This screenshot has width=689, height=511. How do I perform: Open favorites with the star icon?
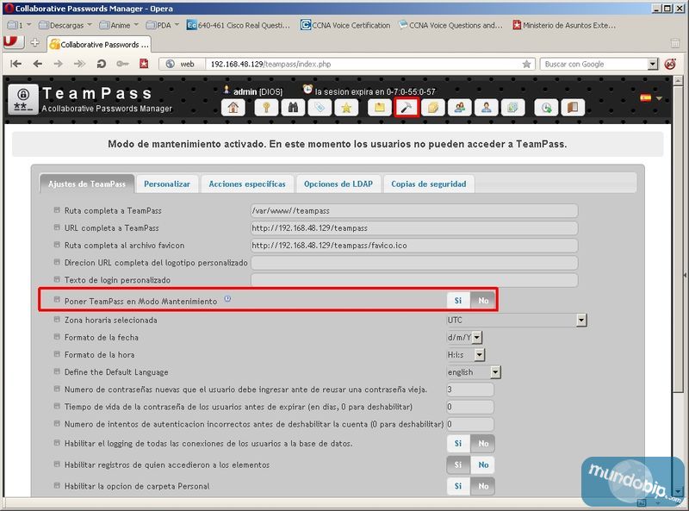tap(346, 108)
